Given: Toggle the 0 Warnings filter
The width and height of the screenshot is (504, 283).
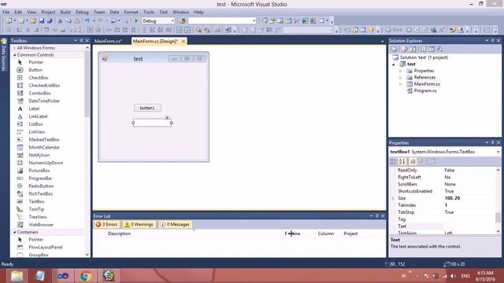Looking at the screenshot, I should coord(139,224).
